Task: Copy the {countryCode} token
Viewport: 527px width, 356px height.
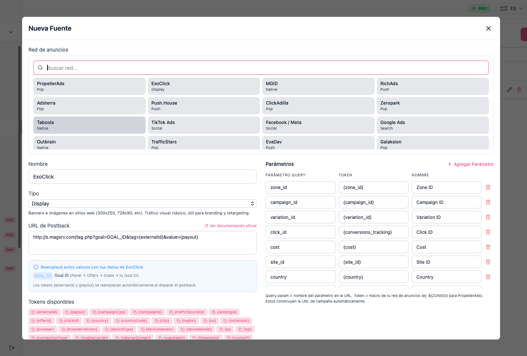Action: [131, 321]
